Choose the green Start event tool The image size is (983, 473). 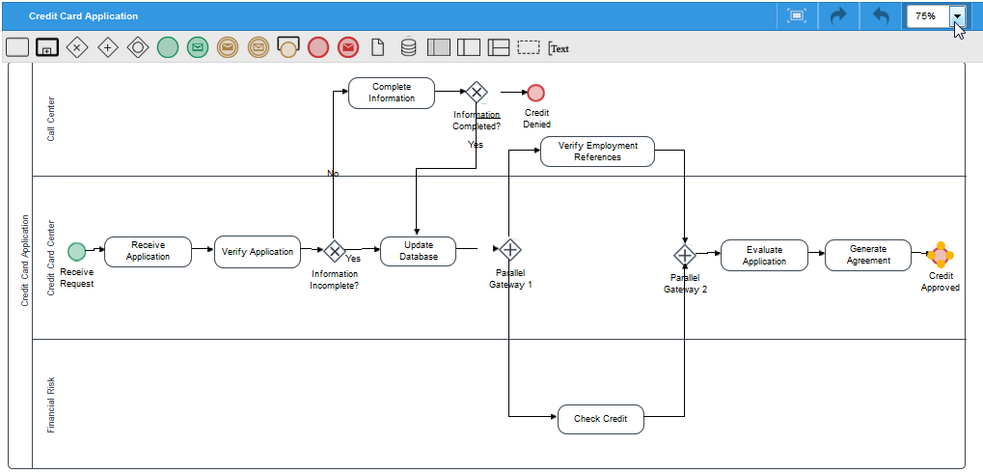click(168, 47)
